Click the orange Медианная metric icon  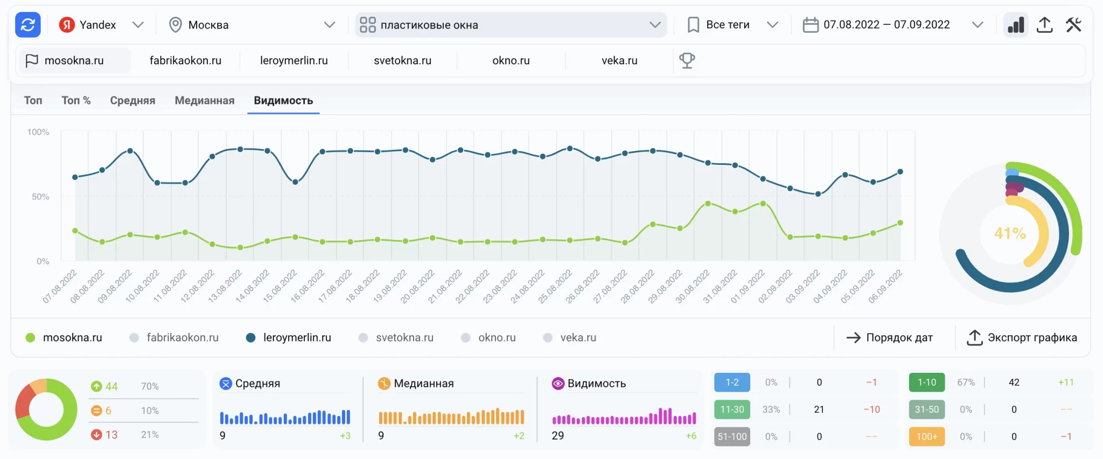tap(384, 384)
